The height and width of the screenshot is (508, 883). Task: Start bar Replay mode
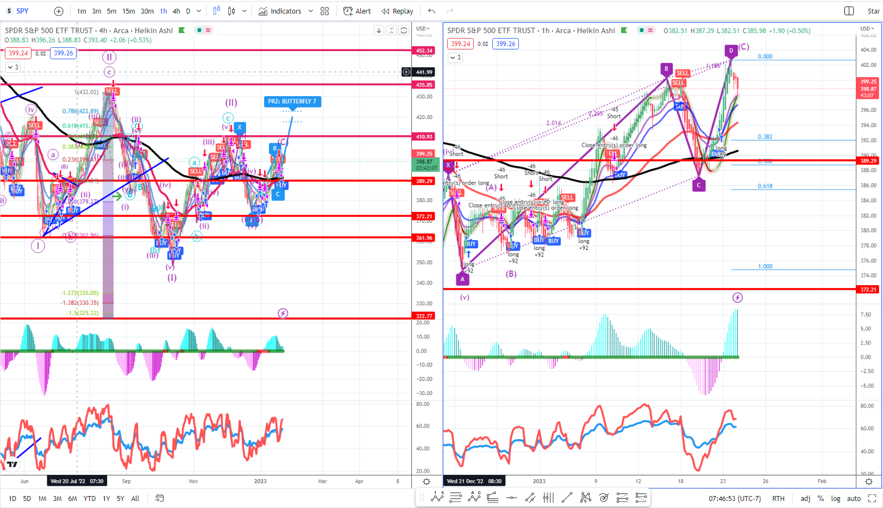point(397,11)
